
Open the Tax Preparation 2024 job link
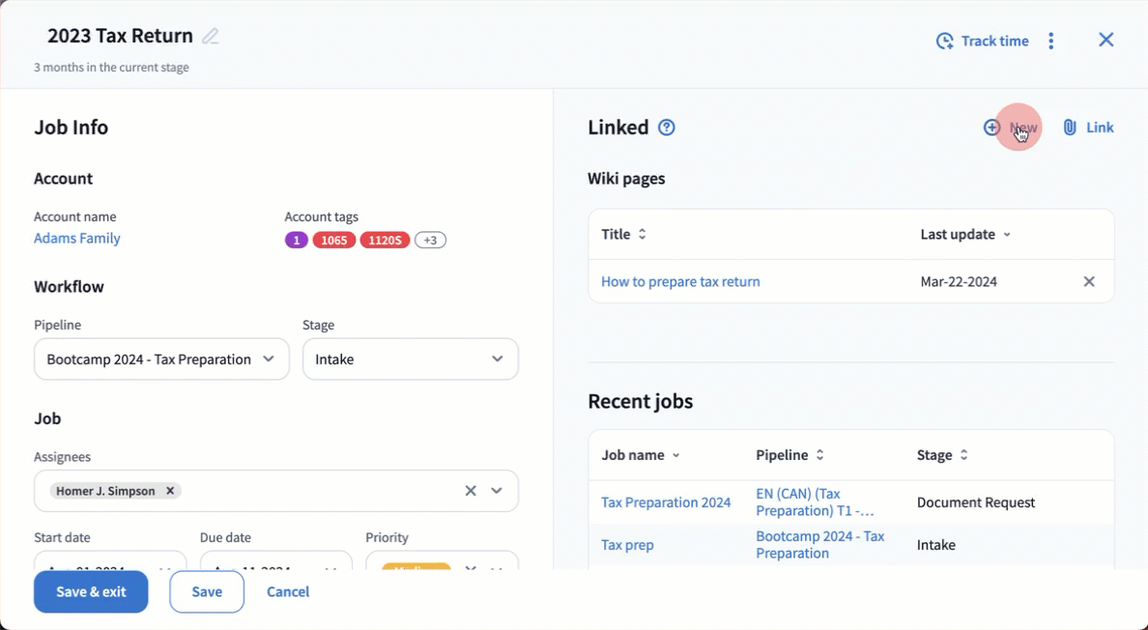tap(666, 502)
